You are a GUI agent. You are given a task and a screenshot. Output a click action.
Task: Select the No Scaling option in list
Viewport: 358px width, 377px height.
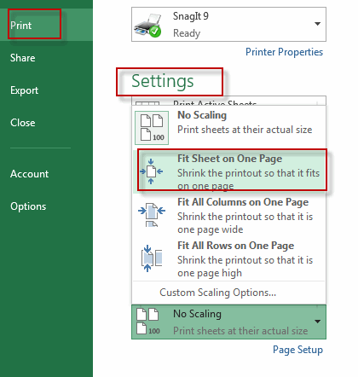229,128
